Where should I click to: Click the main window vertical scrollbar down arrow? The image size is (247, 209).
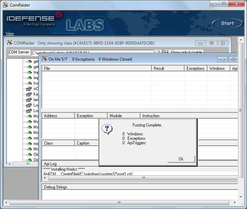coord(241,197)
